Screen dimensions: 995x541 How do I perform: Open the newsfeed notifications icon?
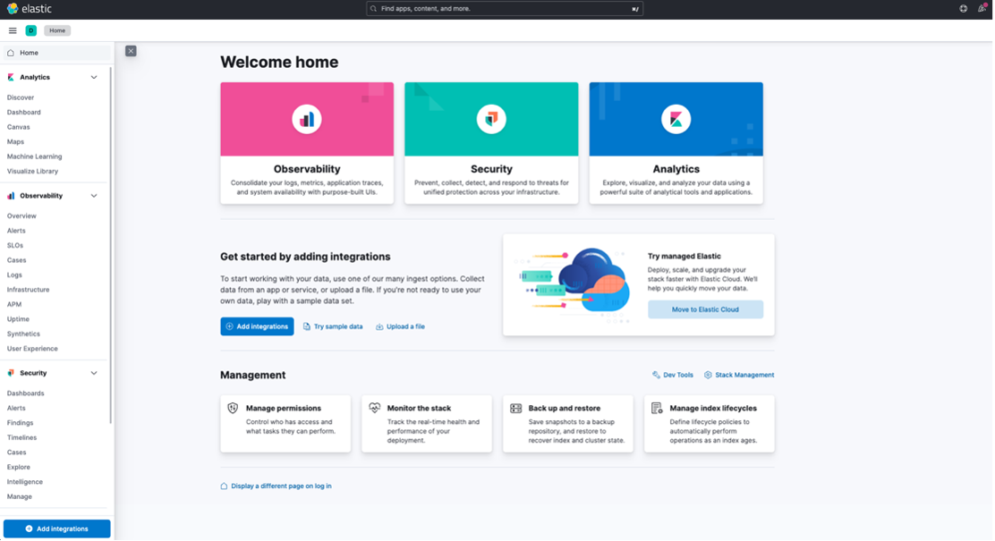pos(982,9)
